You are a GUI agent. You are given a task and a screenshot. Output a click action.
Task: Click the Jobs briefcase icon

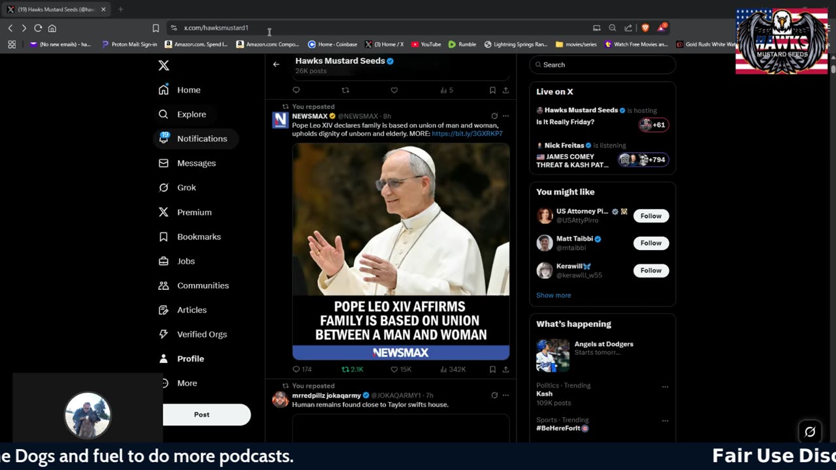point(164,261)
